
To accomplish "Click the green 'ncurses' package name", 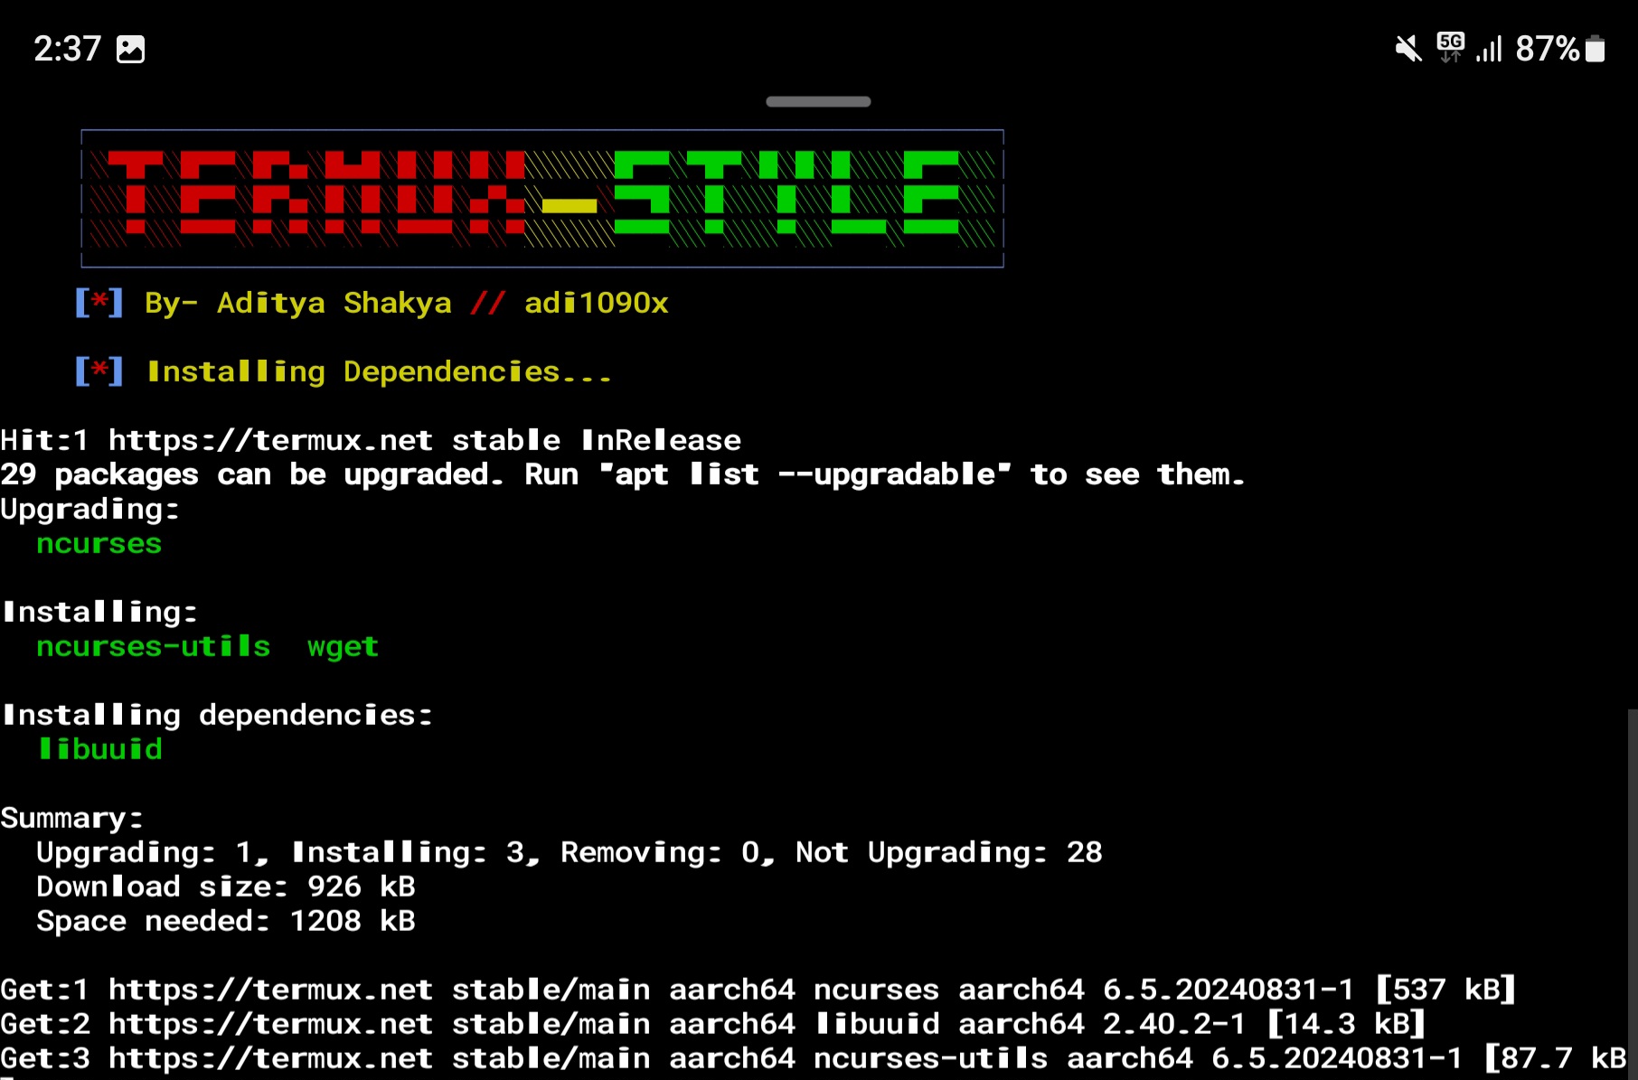I will tap(99, 543).
